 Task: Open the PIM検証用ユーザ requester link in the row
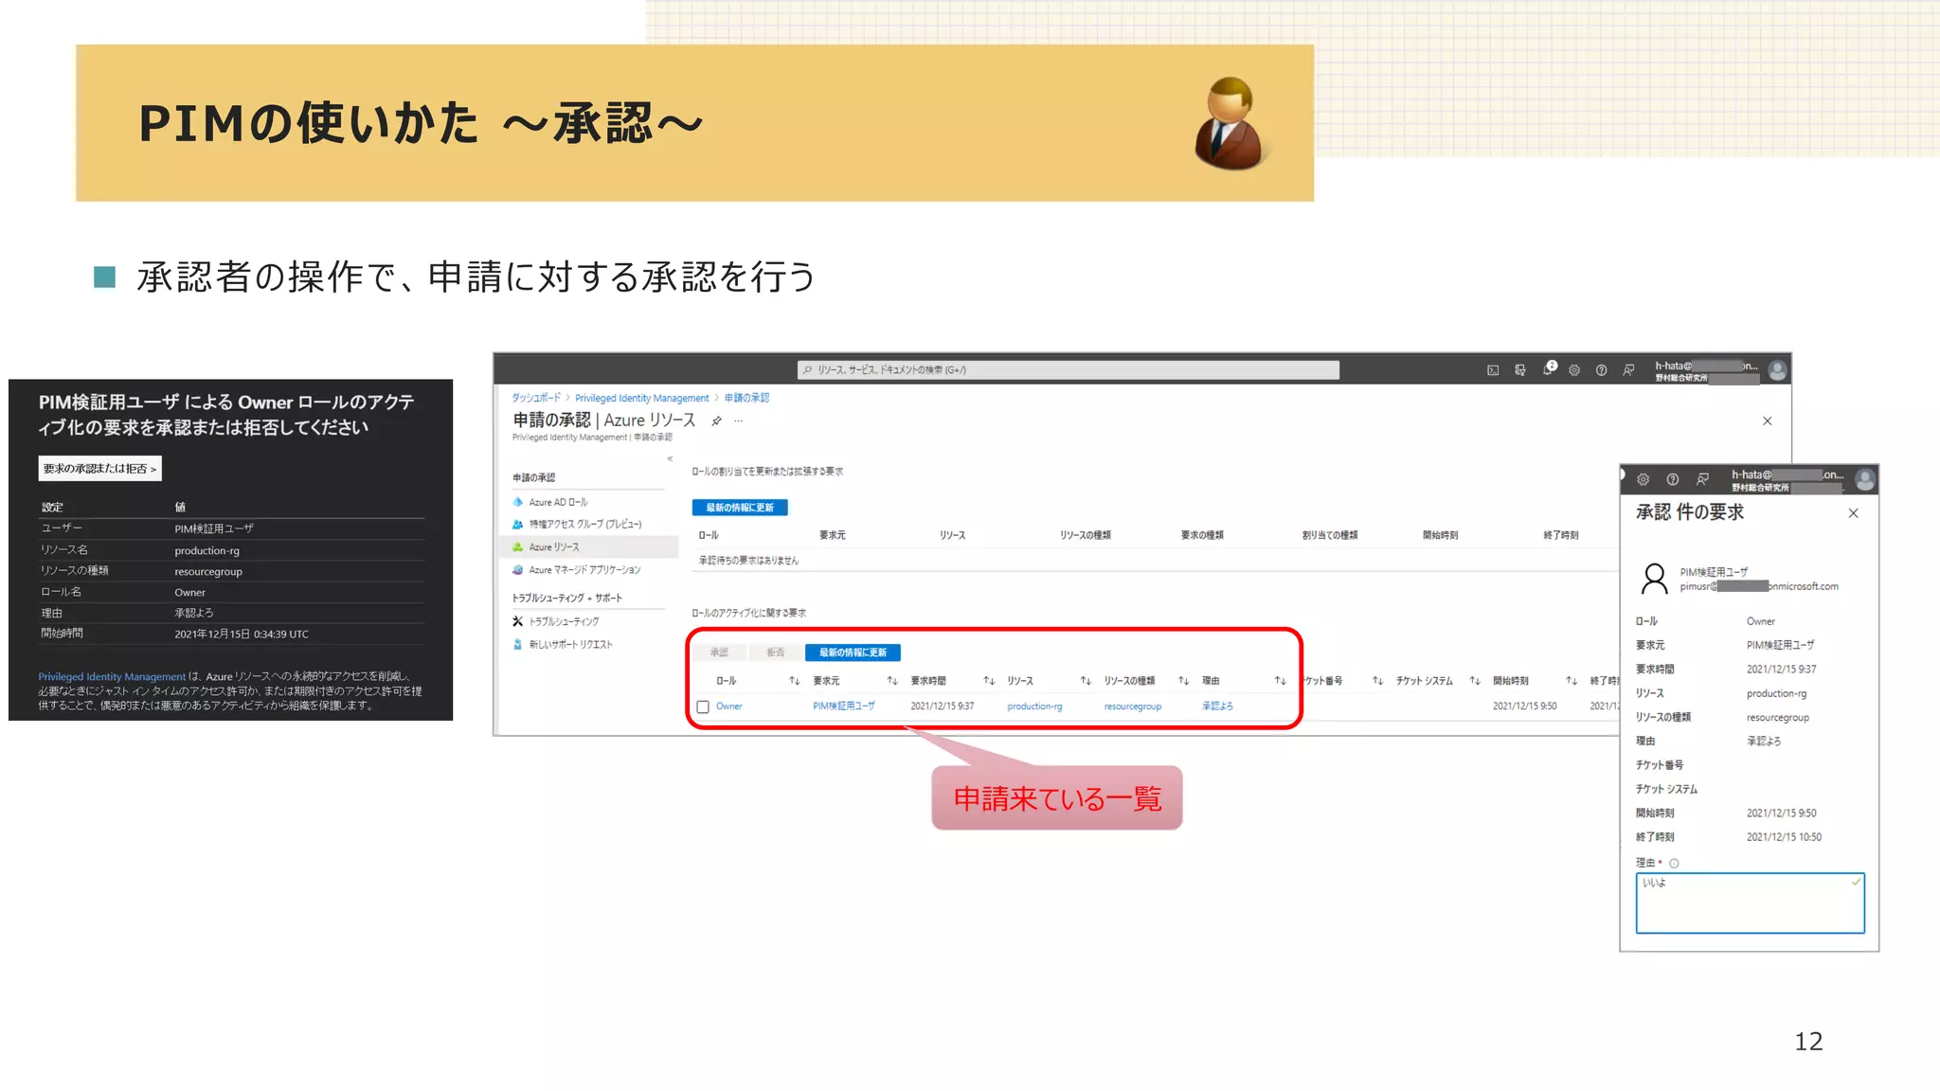coord(844,706)
